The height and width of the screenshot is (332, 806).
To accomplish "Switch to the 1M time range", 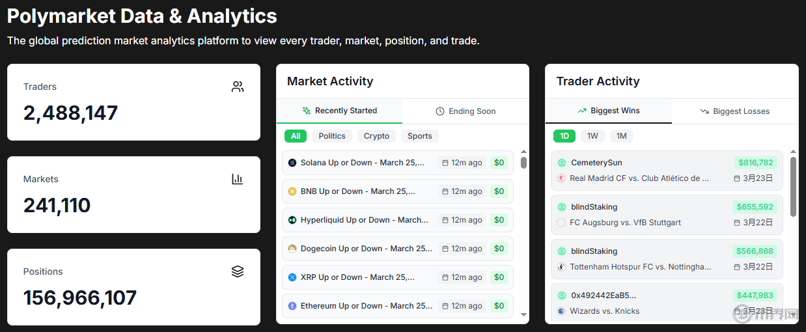I will (x=622, y=136).
